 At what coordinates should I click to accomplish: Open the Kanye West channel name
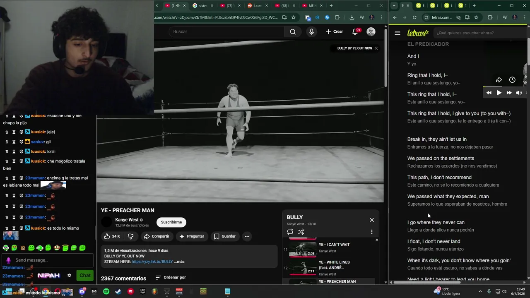127,220
